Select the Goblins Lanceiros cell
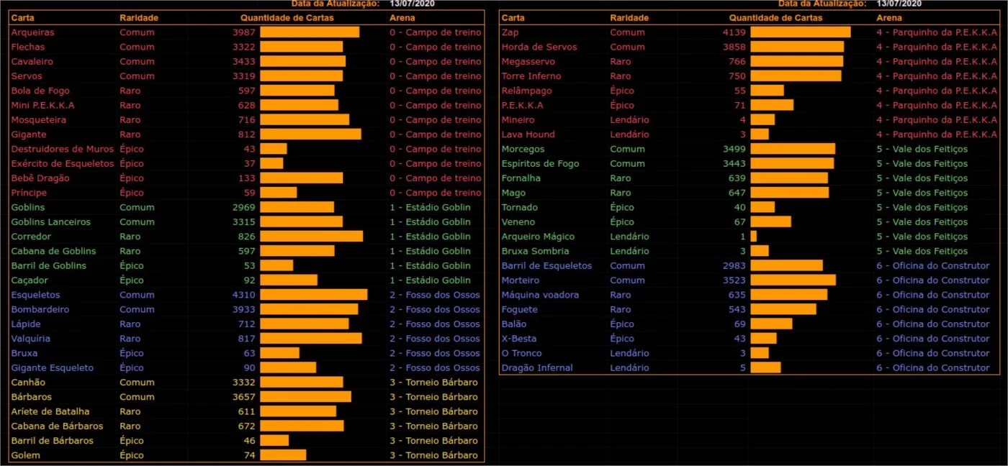Viewport: 1008px width, 466px height. pyautogui.click(x=50, y=221)
